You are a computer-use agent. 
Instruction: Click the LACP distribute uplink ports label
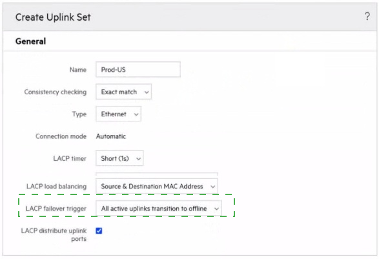pyautogui.click(x=54, y=234)
